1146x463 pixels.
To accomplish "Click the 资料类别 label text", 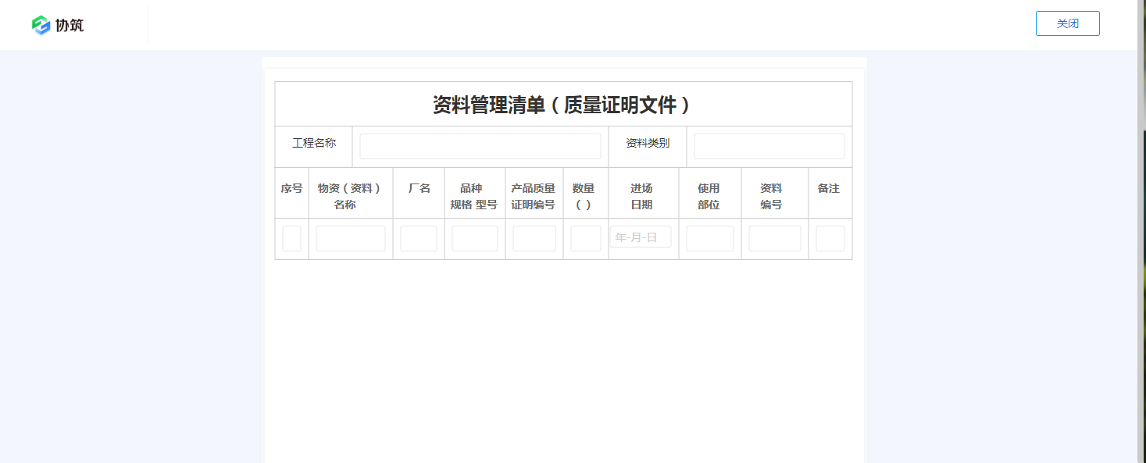I will tap(646, 143).
